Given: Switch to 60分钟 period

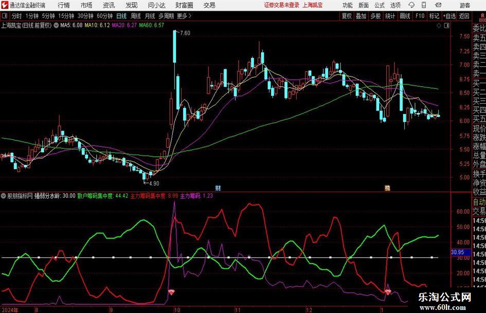Looking at the screenshot, I should (104, 16).
